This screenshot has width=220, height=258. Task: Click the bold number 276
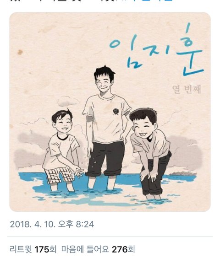(120, 249)
